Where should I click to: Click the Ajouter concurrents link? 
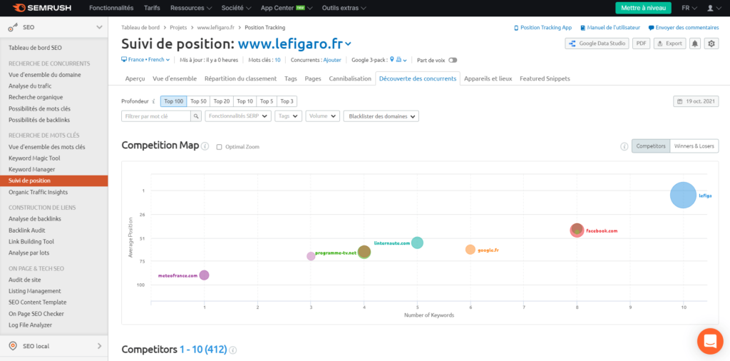tap(332, 60)
